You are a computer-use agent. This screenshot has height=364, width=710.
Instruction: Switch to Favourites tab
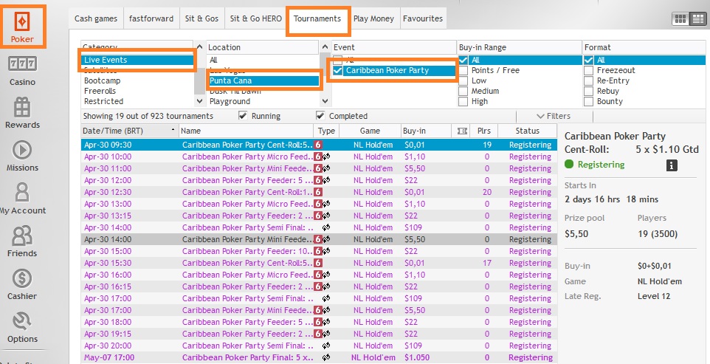[423, 18]
